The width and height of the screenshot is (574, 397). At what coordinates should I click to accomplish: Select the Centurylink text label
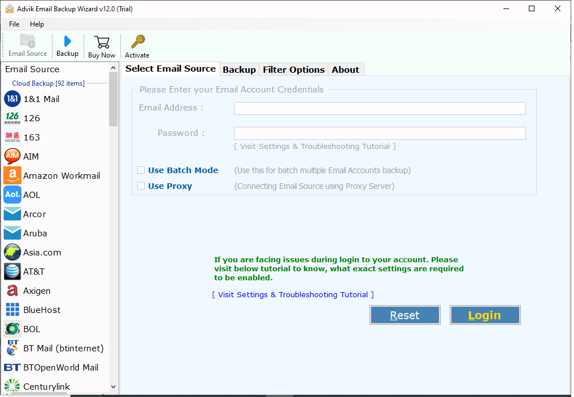click(46, 387)
